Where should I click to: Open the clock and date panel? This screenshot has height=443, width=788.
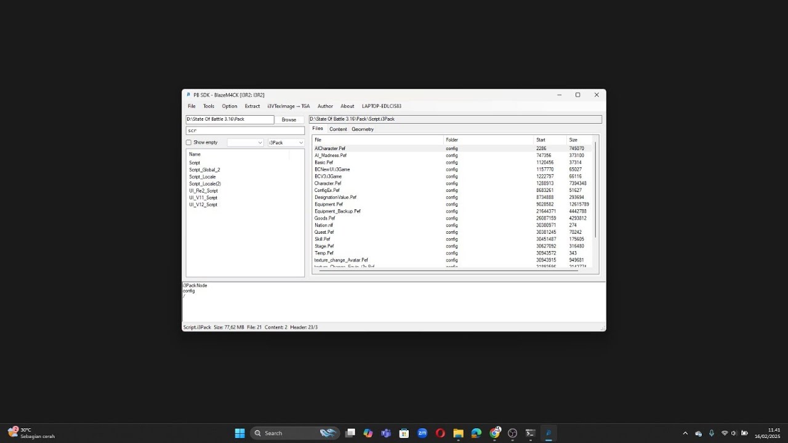[768, 433]
